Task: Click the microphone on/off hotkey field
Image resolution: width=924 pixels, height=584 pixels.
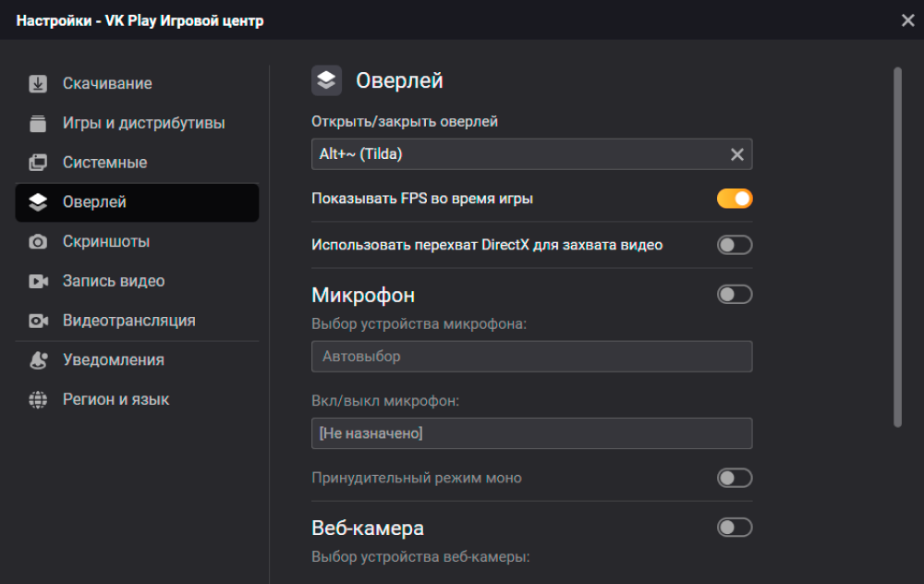Action: 531,433
